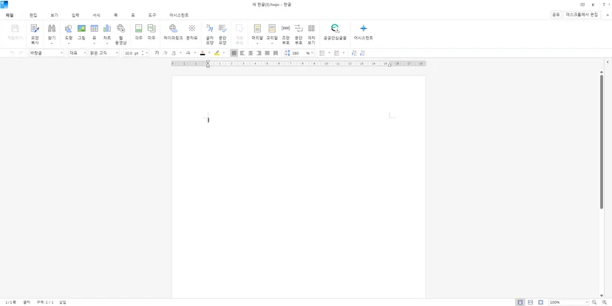Click the bullet list icon
Screen dimensions: 612x306
[322, 53]
